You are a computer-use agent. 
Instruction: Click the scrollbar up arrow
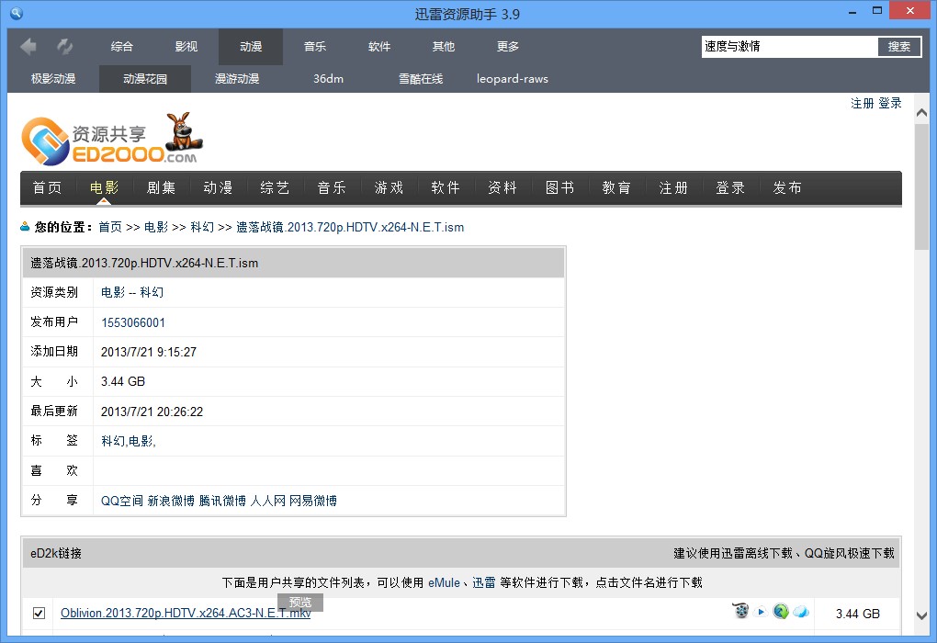pyautogui.click(x=921, y=112)
